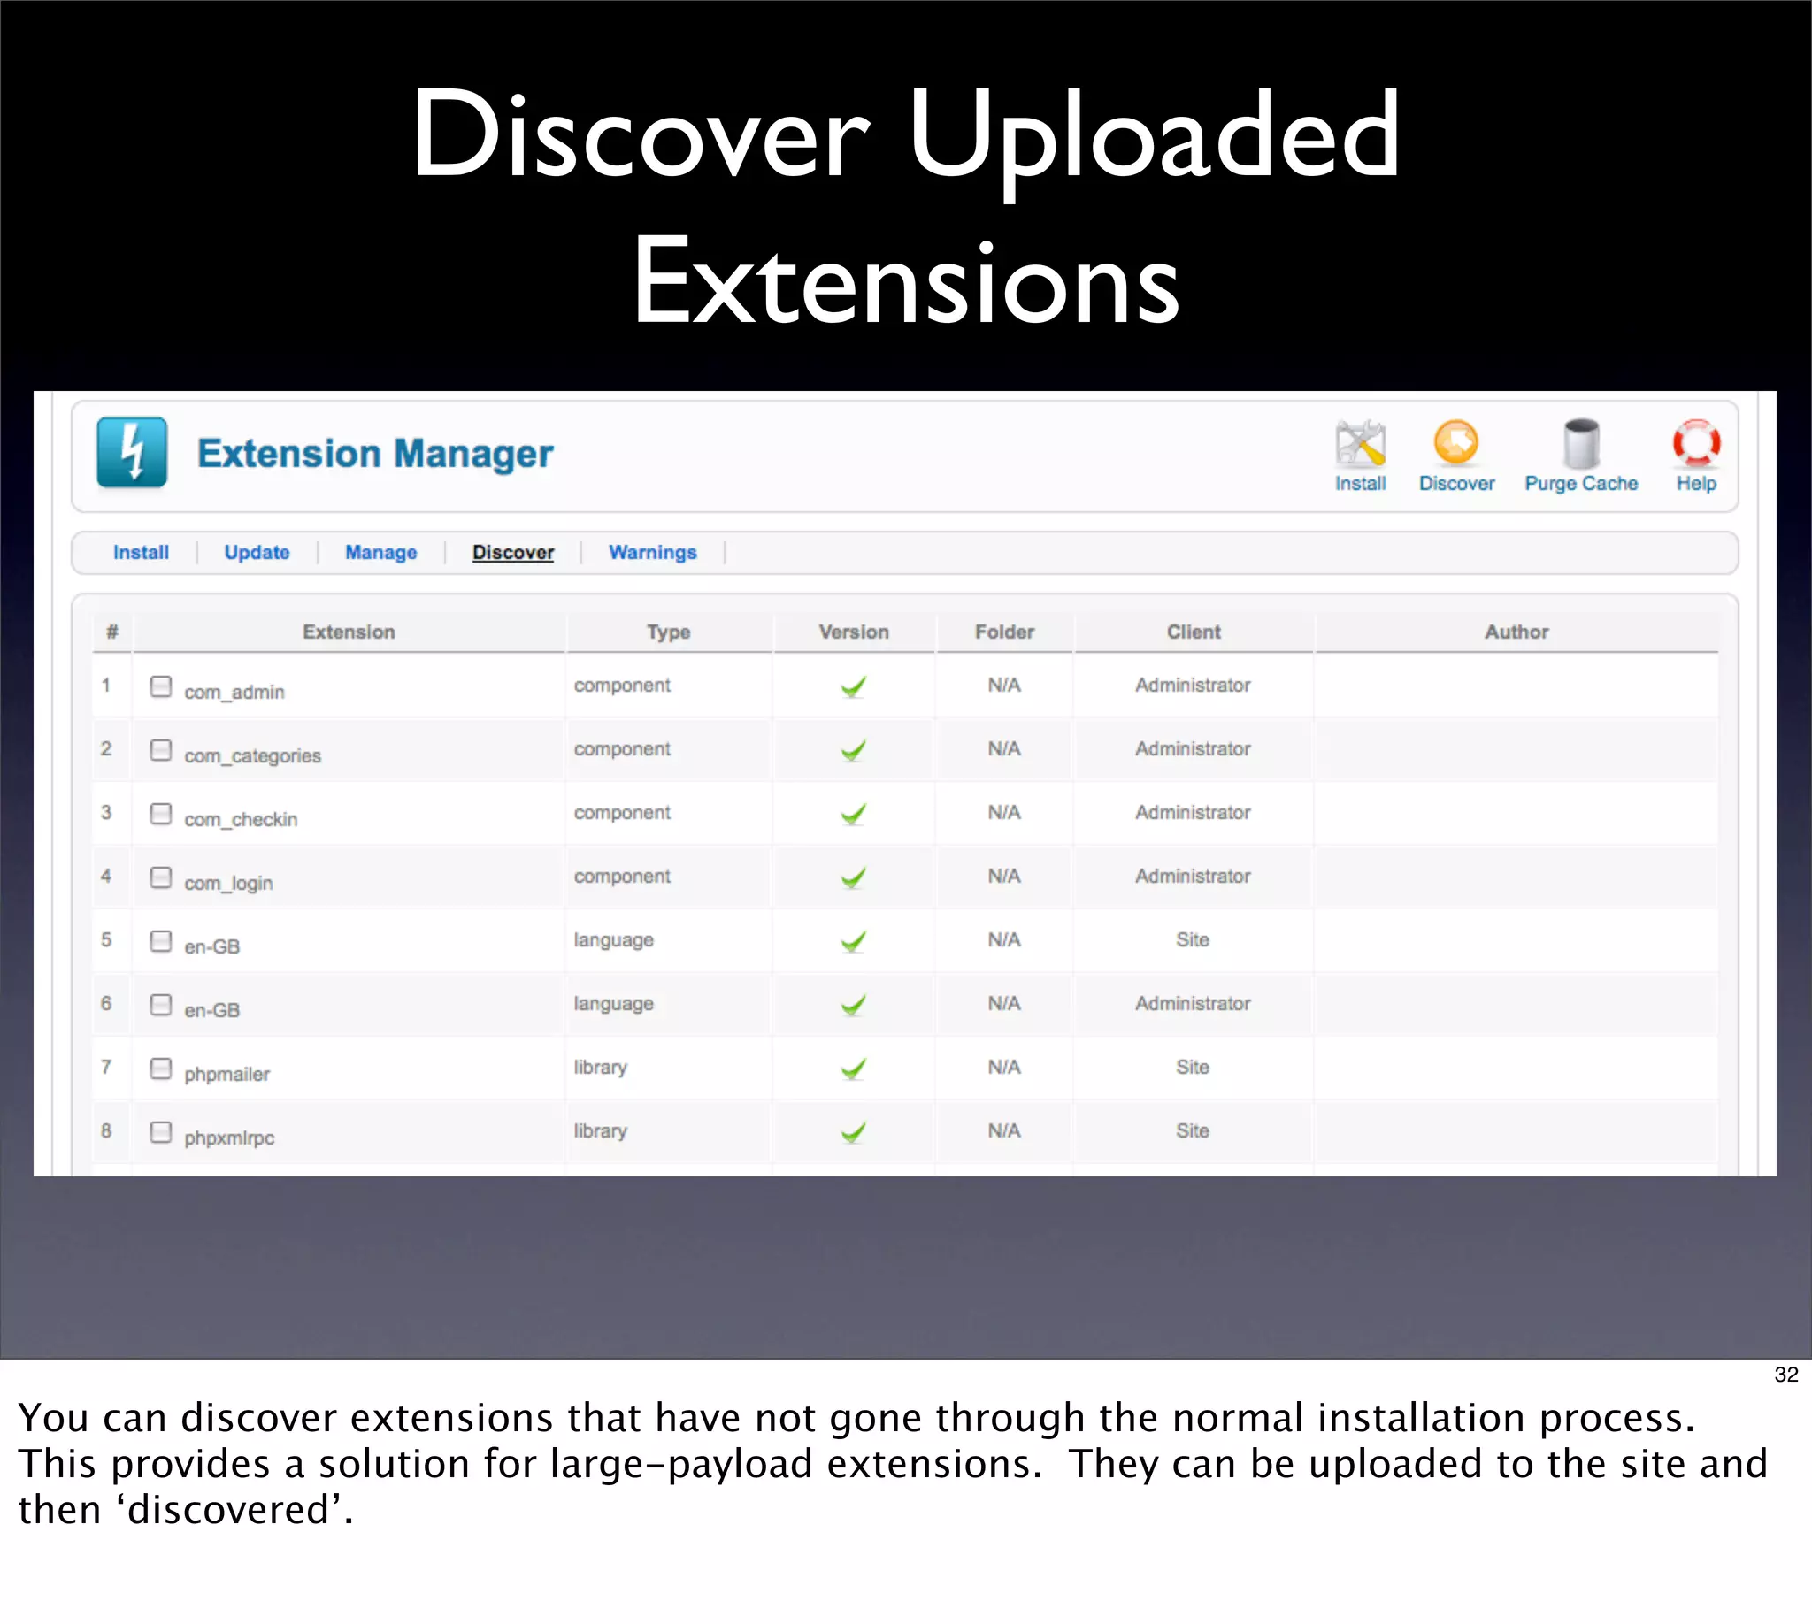Screen dimensions: 1812x1624
Task: Click the Install toolbar icon
Action: pos(1360,443)
